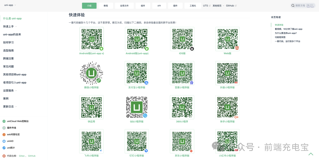Switch to the 组件 tab
This screenshot has width=319, height=160.
143,6
